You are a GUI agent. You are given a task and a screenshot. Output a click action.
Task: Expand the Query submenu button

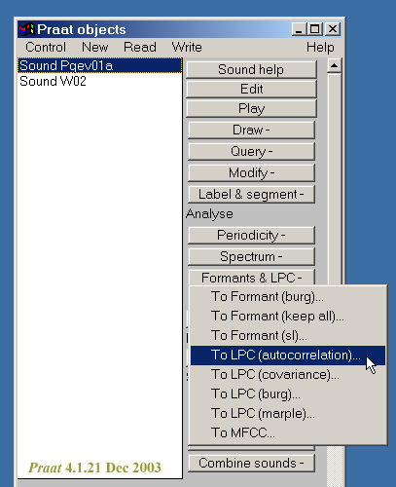(251, 151)
